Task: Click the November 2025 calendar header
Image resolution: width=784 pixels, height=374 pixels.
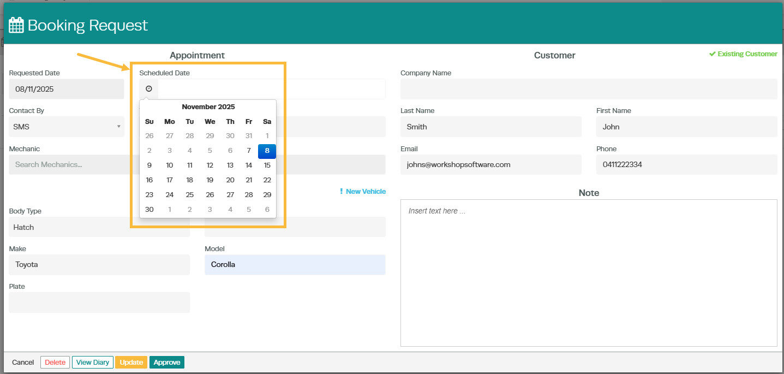Action: pyautogui.click(x=208, y=107)
